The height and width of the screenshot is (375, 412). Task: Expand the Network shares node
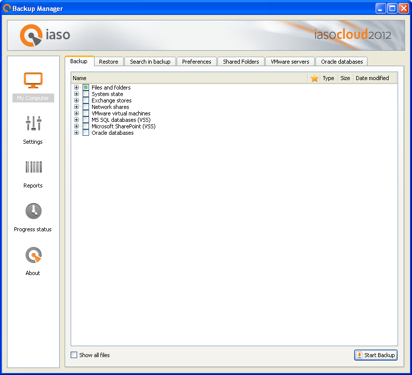point(76,106)
